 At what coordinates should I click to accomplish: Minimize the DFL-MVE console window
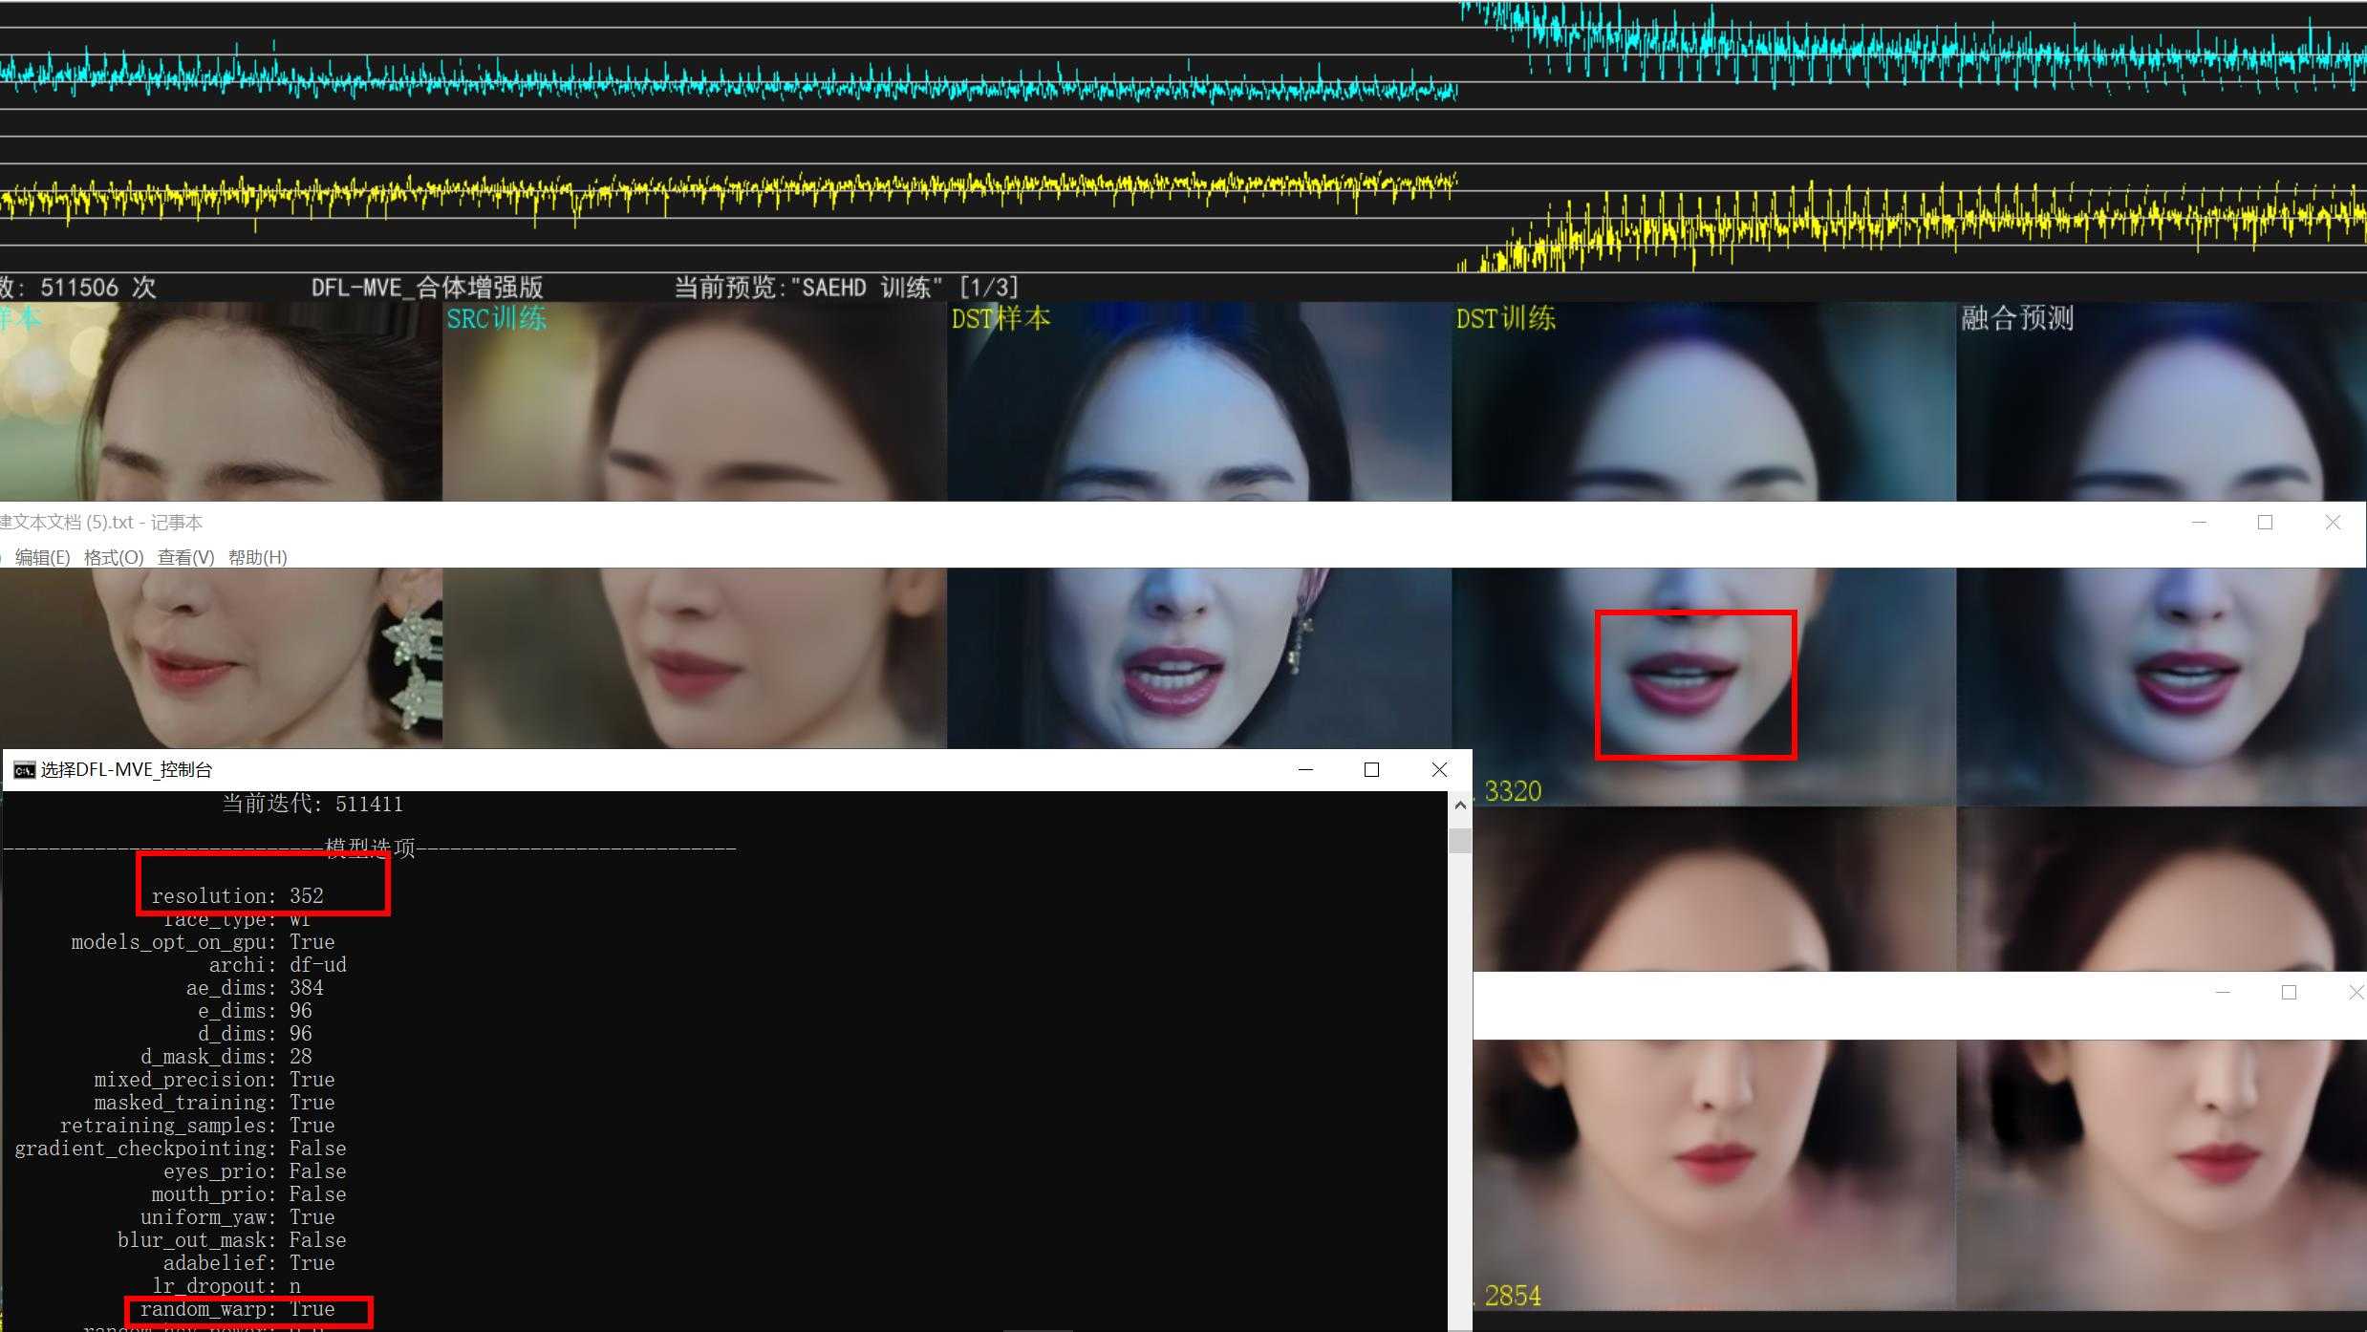[1305, 770]
